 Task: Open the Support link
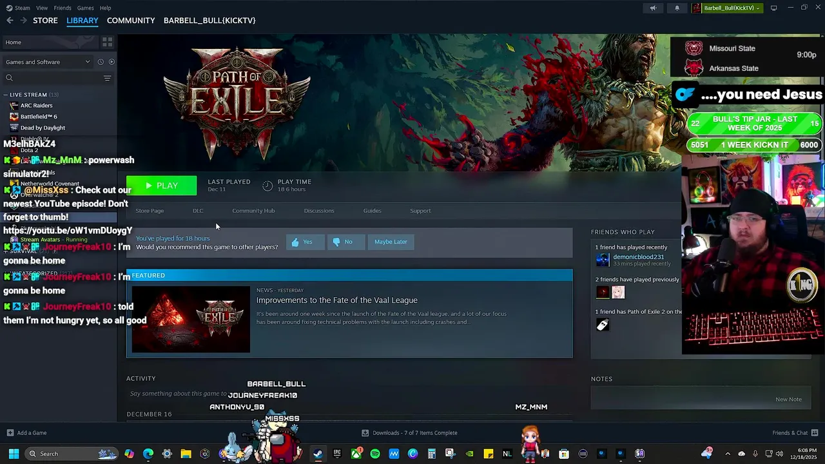tap(420, 211)
